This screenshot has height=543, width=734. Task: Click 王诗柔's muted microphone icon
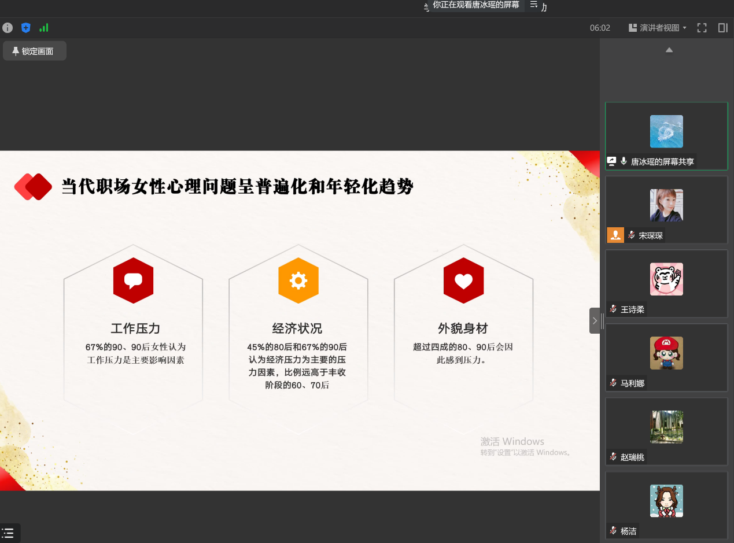coord(613,309)
